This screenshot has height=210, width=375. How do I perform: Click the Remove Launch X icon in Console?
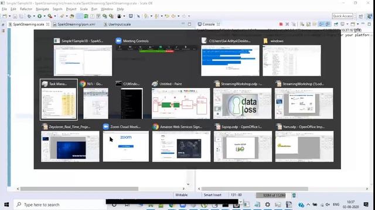pos(287,24)
